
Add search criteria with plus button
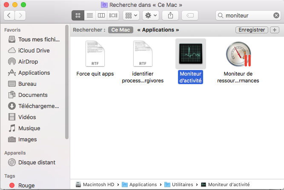(274, 30)
